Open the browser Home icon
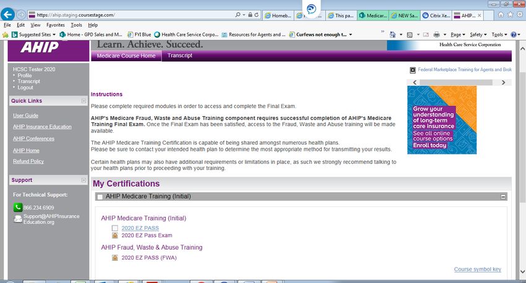Image resolution: width=526 pixels, height=283 pixels. (501, 15)
